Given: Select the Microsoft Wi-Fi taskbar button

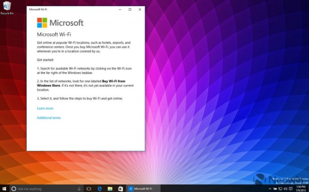Looking at the screenshot, I should click(143, 188).
